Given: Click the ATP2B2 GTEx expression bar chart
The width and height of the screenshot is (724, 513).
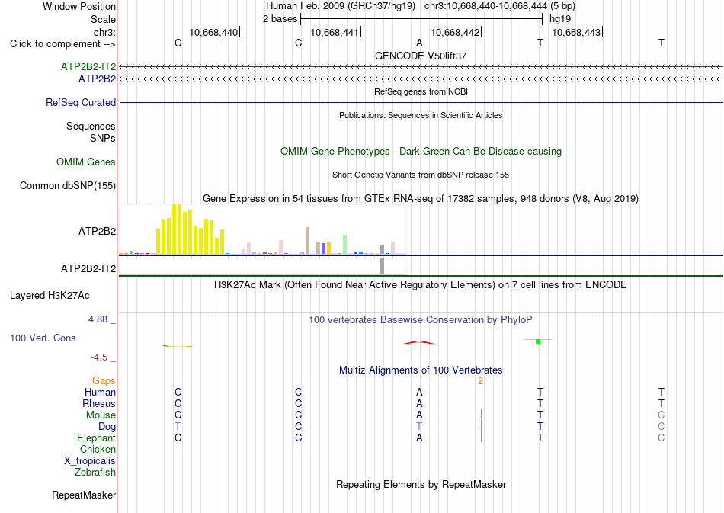Looking at the screenshot, I should coord(263,229).
